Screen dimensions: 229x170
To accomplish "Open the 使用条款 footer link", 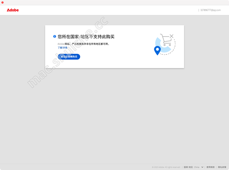I will pos(210,167).
